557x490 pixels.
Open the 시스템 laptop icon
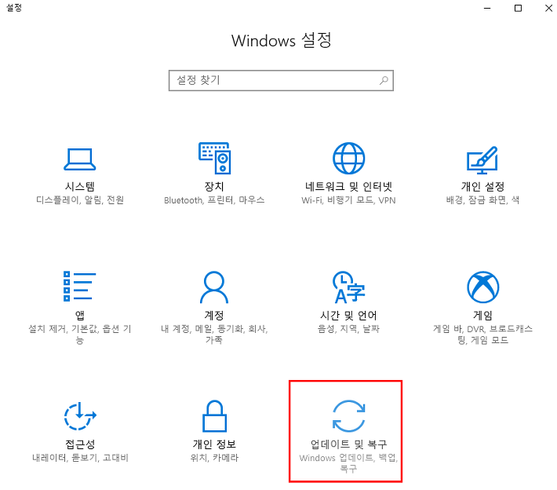point(79,159)
